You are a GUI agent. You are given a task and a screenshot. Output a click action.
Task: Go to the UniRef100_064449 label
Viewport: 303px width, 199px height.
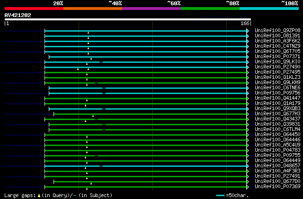277,161
